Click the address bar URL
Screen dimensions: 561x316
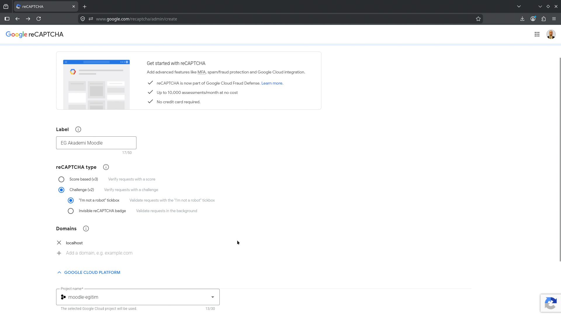click(136, 19)
